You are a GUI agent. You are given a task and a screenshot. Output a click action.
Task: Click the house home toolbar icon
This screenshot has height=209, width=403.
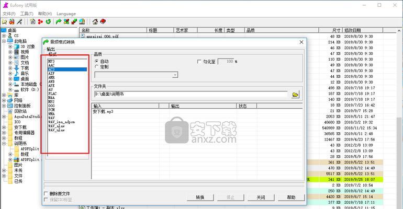95,22
